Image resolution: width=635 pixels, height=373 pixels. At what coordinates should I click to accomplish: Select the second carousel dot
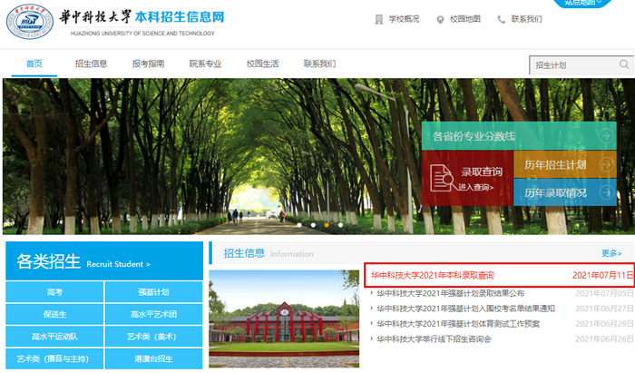pyautogui.click(x=313, y=225)
